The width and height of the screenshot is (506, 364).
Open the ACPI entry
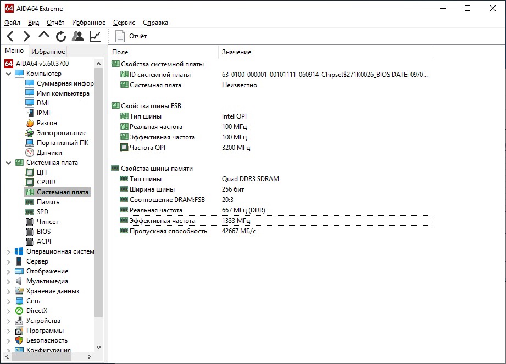click(44, 242)
